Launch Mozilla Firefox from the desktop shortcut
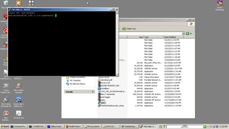Screen dimensions: 229x129 pos(5,46)
